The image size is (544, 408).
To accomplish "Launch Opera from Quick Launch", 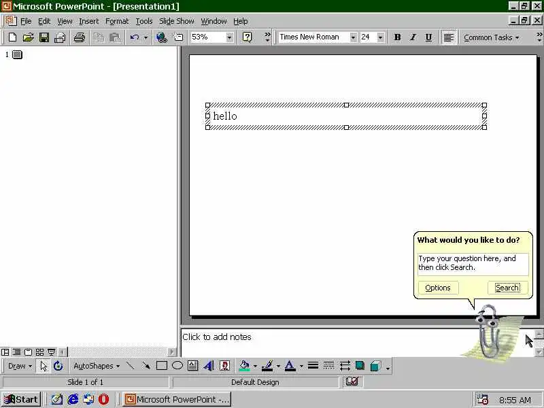I will pos(103,399).
